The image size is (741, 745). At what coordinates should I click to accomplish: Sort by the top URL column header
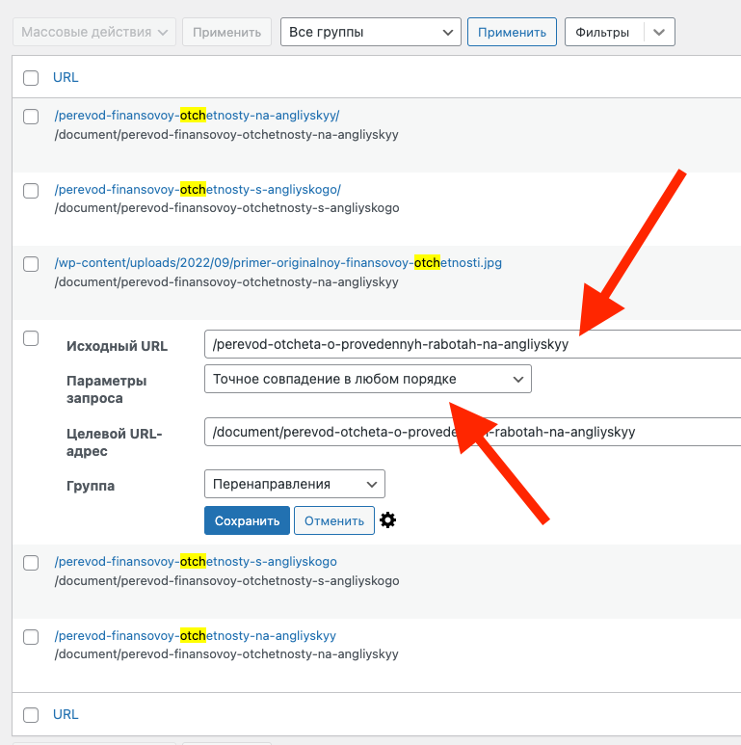tap(66, 77)
